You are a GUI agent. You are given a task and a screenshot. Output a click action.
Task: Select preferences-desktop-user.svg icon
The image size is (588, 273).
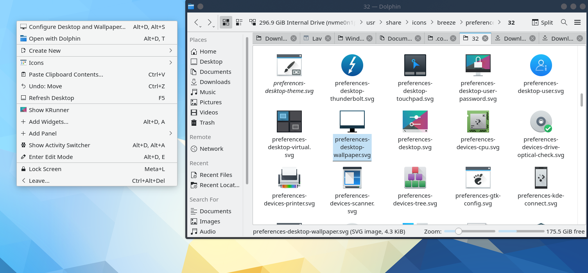[x=541, y=65]
